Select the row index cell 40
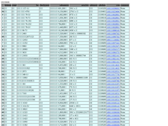The image size is (168, 126). click(3, 112)
